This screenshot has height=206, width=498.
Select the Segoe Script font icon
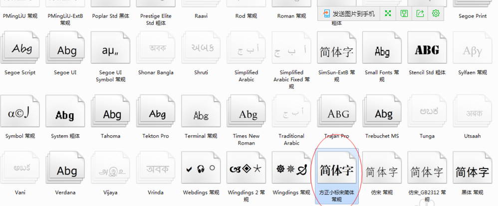pyautogui.click(x=21, y=50)
